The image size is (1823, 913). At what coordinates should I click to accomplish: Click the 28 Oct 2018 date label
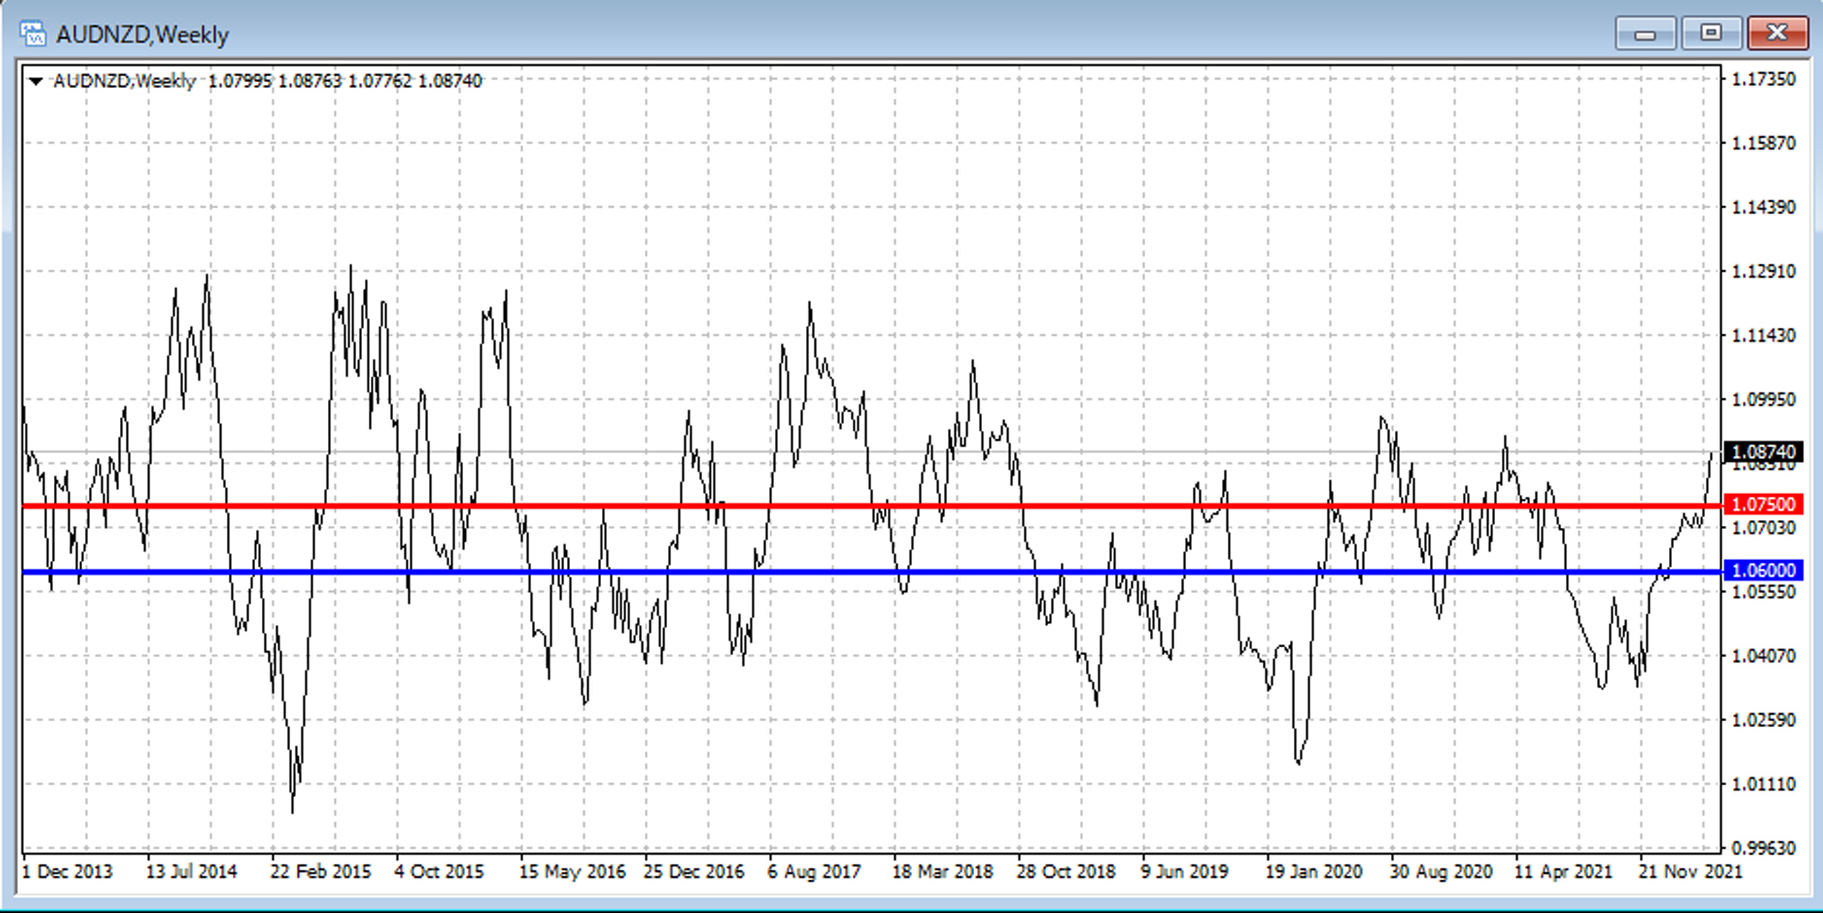(1066, 871)
